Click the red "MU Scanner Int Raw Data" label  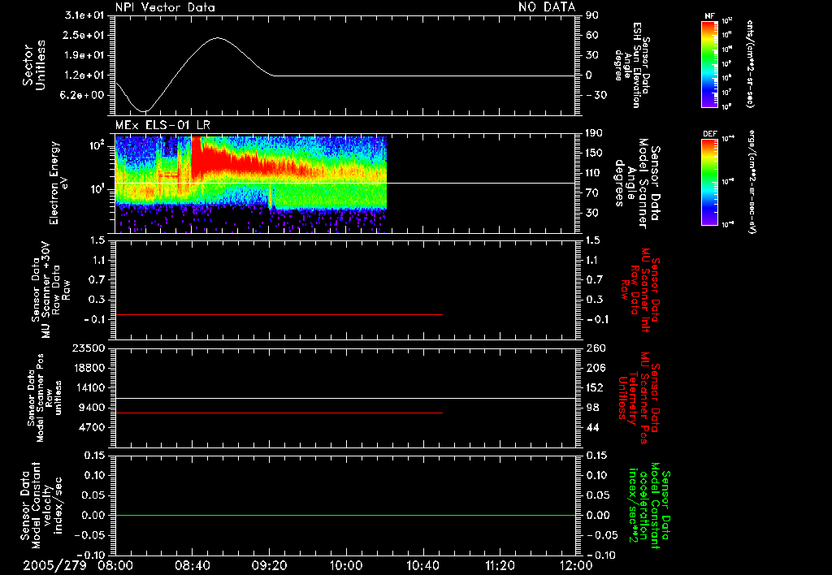[640, 290]
